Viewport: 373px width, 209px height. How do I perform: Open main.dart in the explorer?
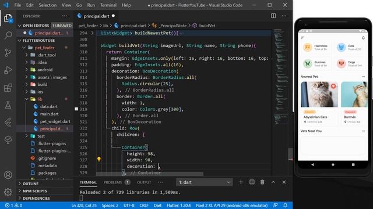(x=49, y=114)
